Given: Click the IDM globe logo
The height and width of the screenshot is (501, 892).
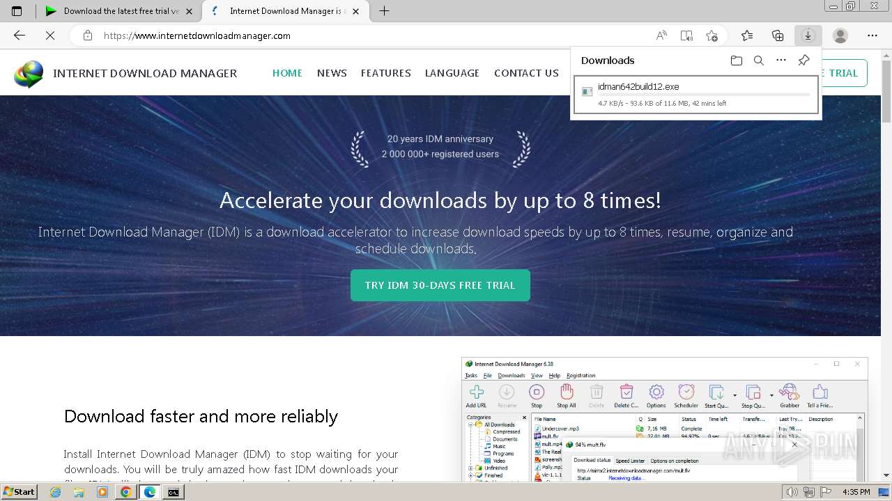Looking at the screenshot, I should pyautogui.click(x=29, y=74).
